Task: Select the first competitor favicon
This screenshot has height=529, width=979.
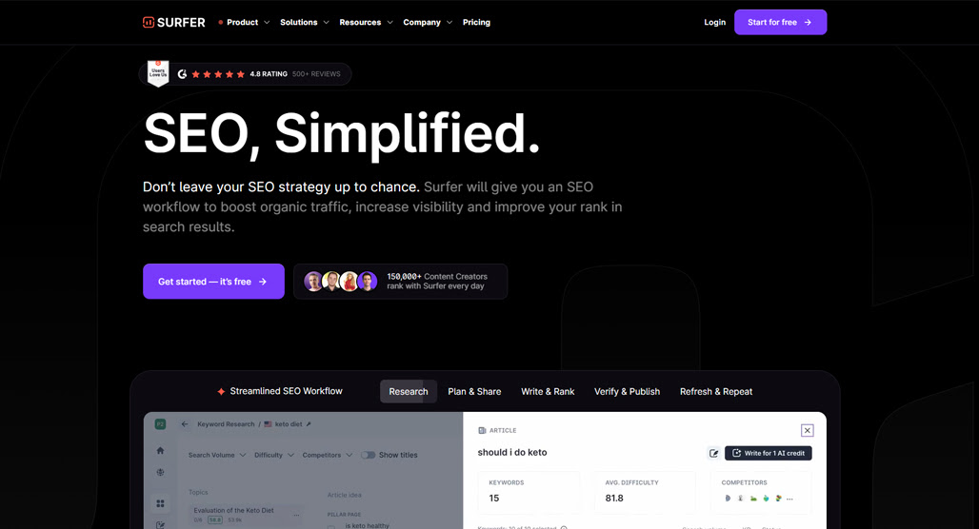Action: click(728, 499)
